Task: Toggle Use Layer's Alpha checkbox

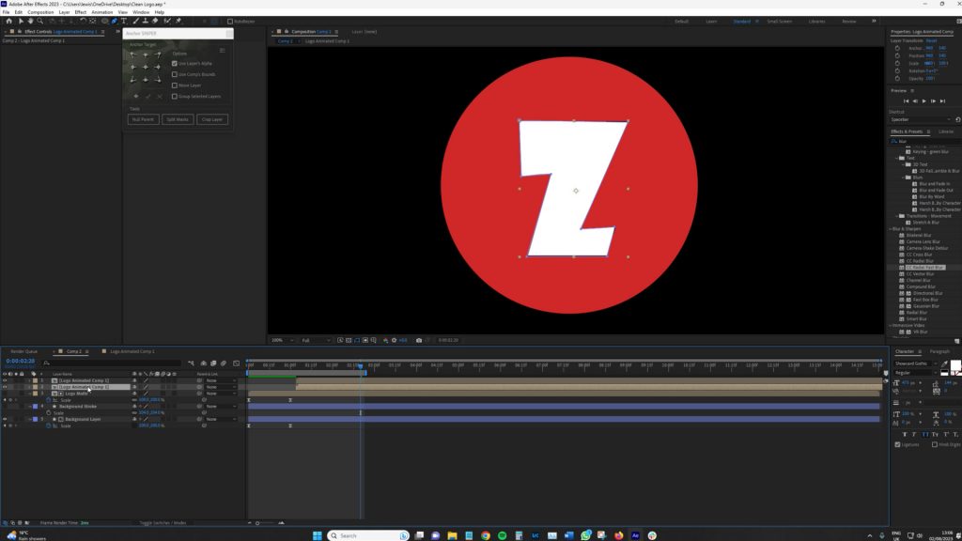Action: pos(175,63)
